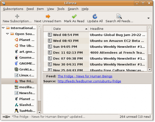
Task: Select the 4000 Attendees at French Tea... headline
Action: [117, 53]
